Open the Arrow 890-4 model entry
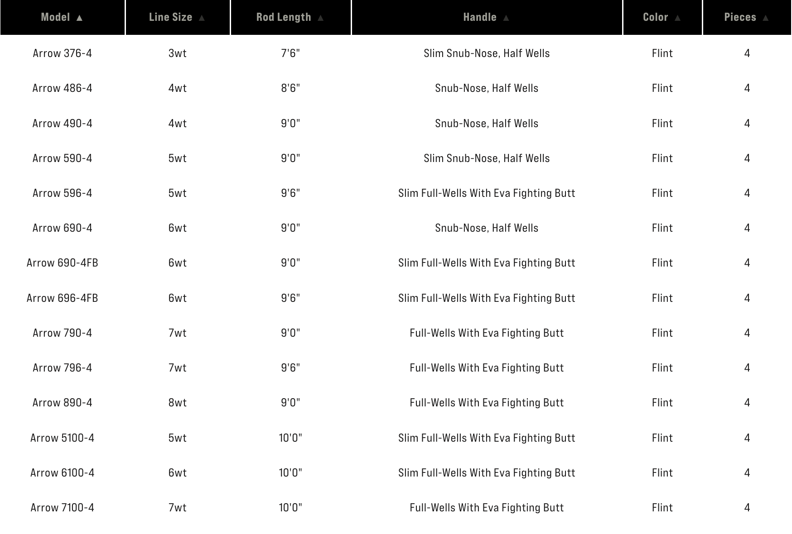The height and width of the screenshot is (534, 792). (62, 402)
